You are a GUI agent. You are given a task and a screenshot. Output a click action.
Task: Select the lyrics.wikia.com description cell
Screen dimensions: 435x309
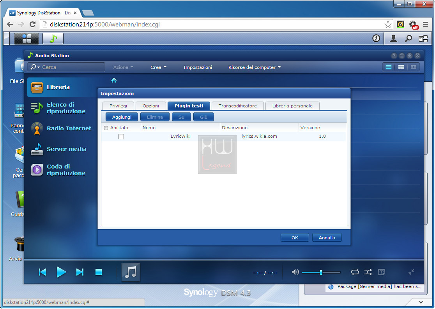coord(259,136)
